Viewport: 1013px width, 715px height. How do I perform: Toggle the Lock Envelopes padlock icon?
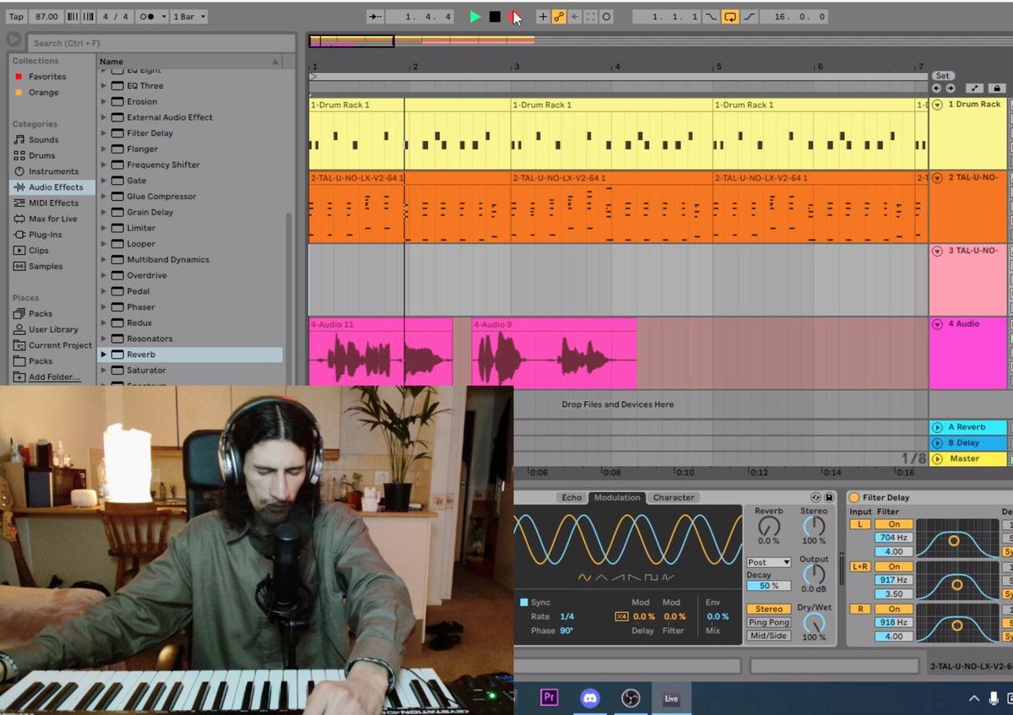tap(997, 88)
